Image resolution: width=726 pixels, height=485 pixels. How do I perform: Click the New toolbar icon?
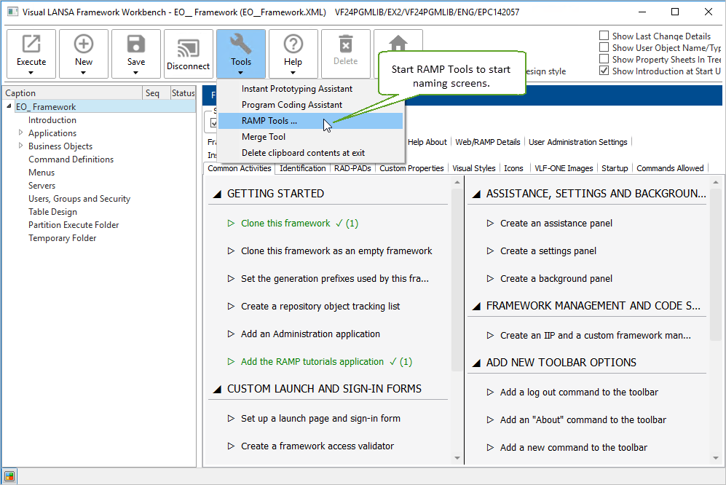[84, 45]
